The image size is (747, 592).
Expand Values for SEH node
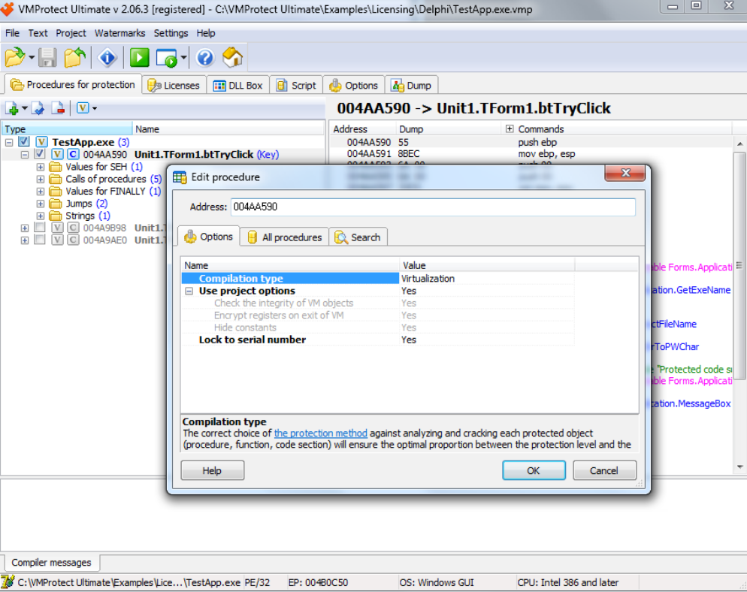tap(41, 168)
